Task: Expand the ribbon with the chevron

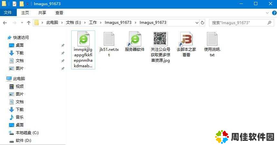Action: (x=267, y=13)
